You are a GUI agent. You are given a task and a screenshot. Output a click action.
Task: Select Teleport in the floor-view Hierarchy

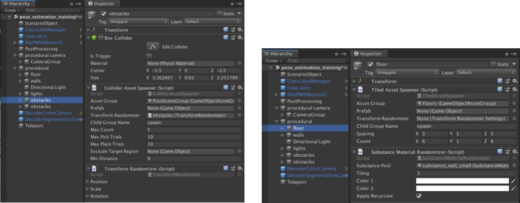297,182
